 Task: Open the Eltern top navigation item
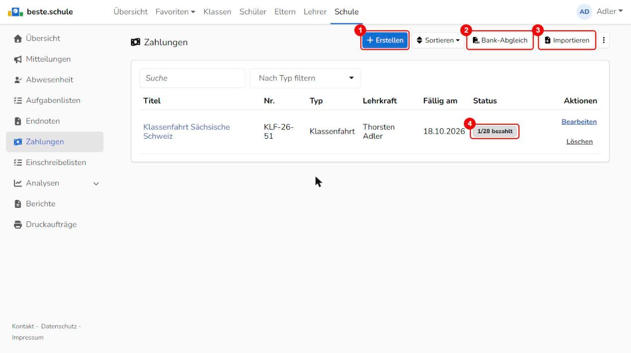coord(285,11)
